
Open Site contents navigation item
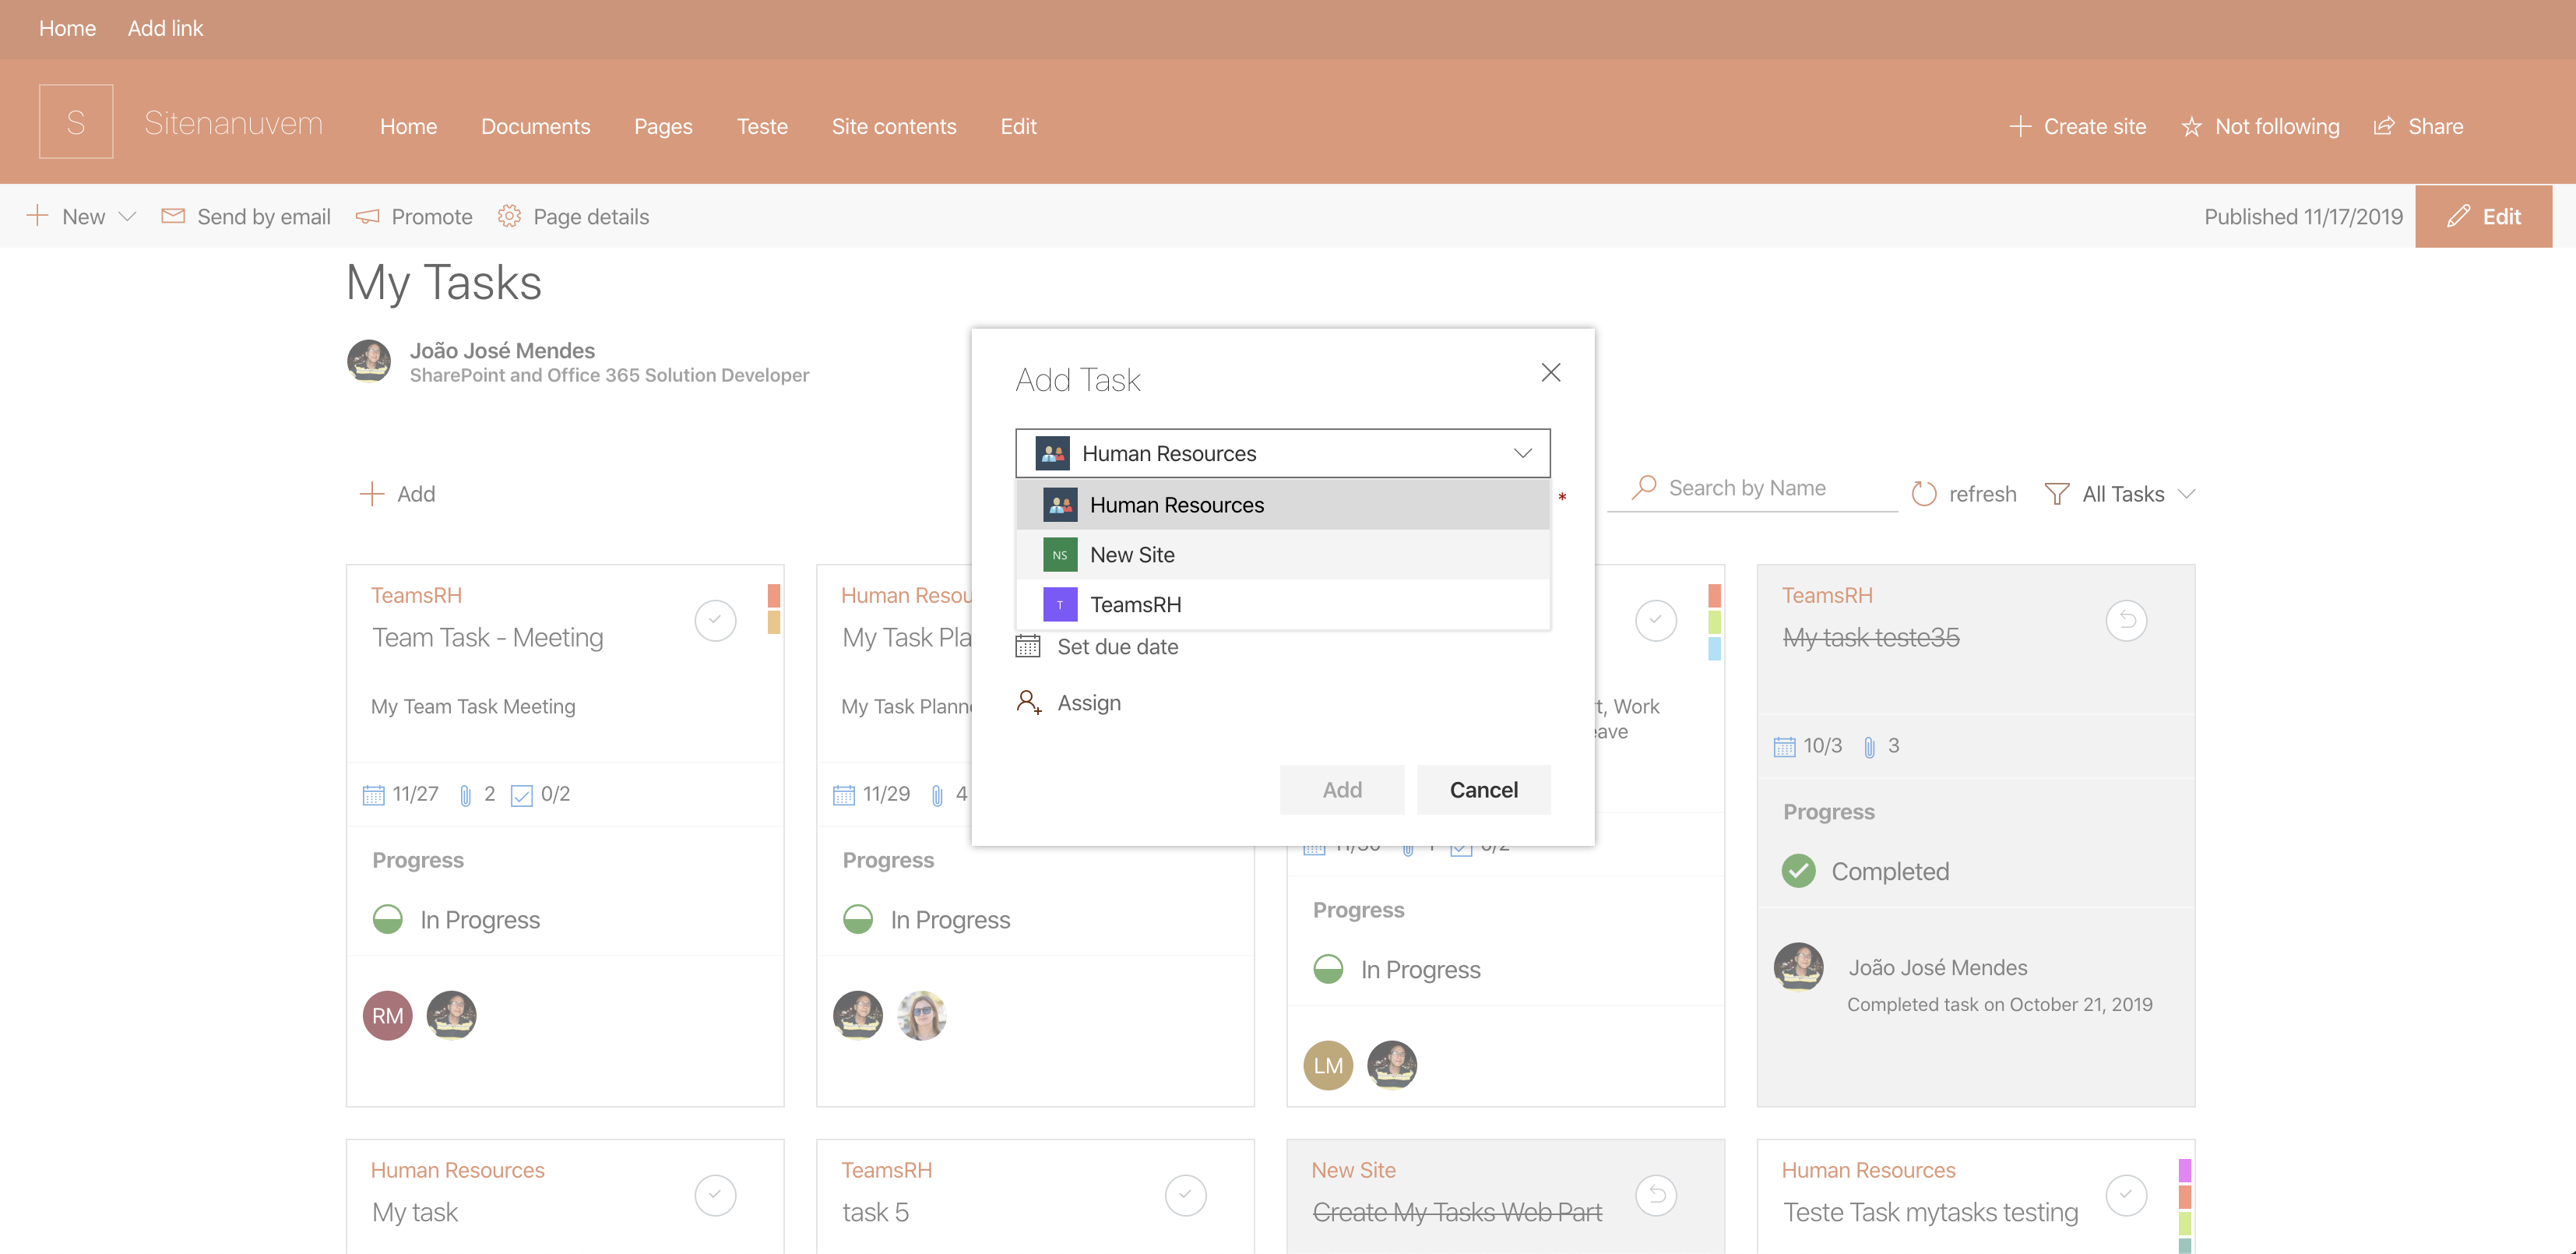(894, 126)
